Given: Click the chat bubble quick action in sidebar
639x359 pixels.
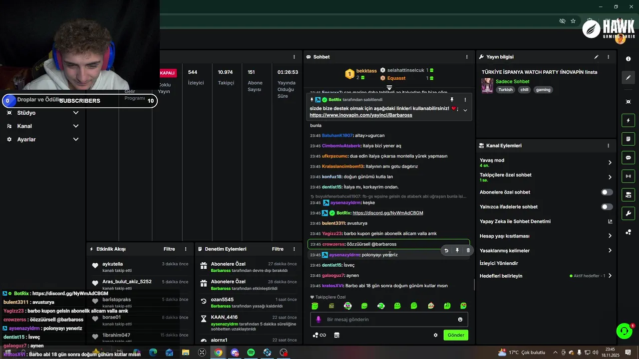Looking at the screenshot, I should click(x=628, y=158).
